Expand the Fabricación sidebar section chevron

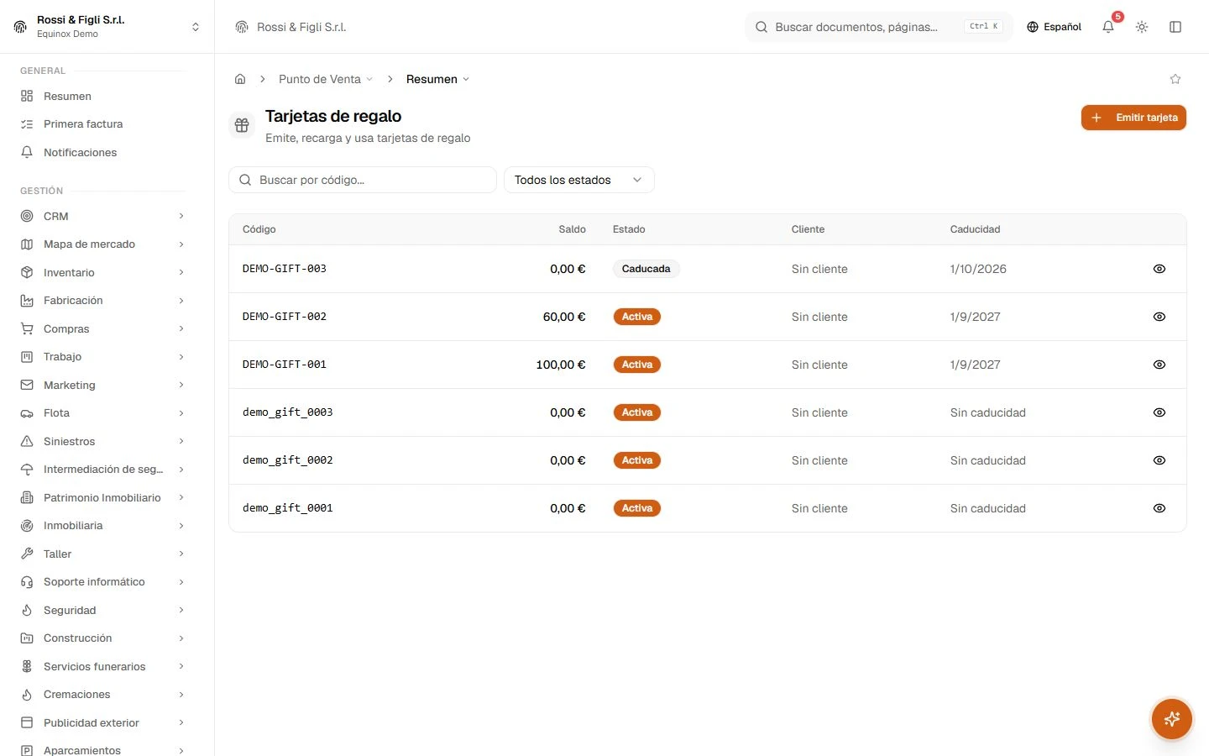tap(181, 301)
